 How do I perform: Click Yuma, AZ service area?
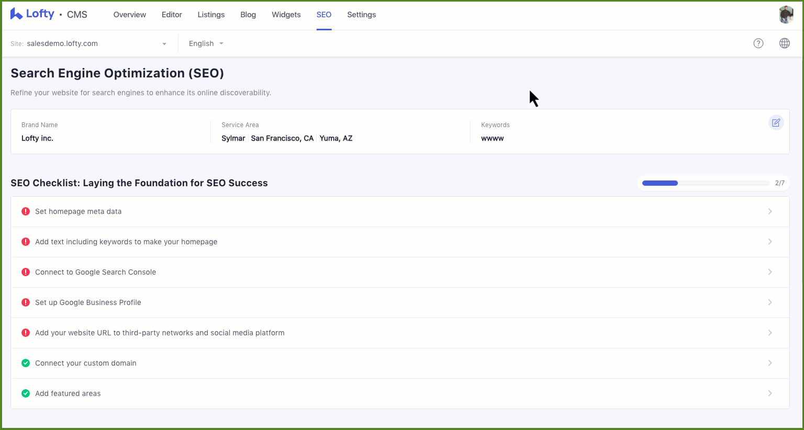336,138
